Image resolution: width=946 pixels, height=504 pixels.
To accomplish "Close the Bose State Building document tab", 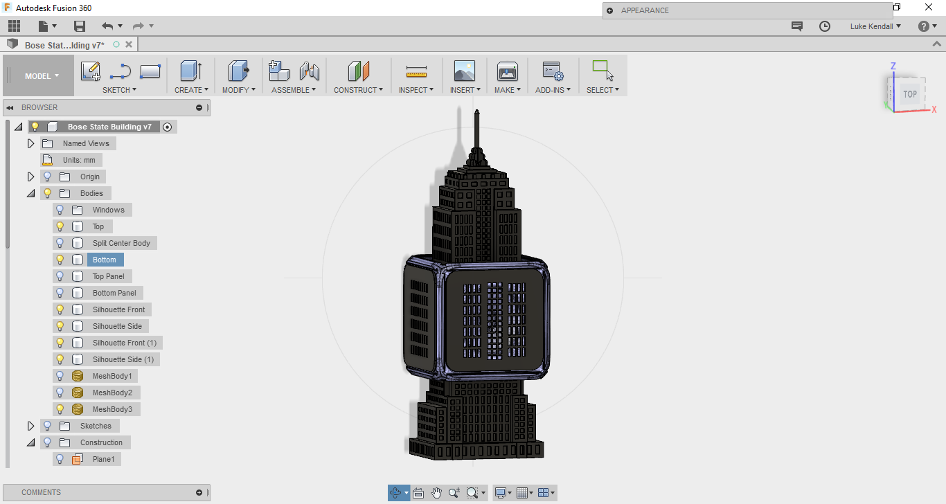I will click(x=129, y=44).
